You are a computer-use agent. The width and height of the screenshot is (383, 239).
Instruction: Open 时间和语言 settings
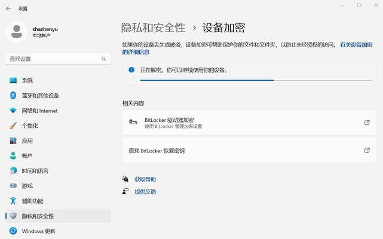58,170
